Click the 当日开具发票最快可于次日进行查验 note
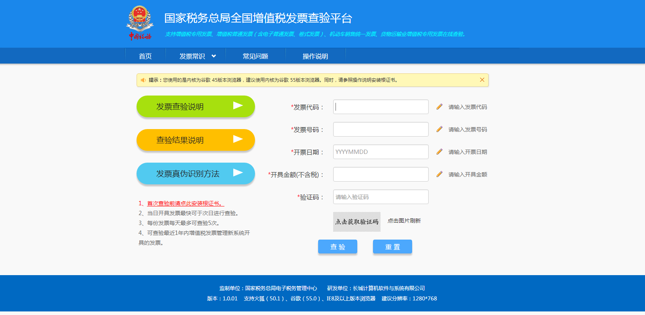The width and height of the screenshot is (645, 315). click(189, 213)
